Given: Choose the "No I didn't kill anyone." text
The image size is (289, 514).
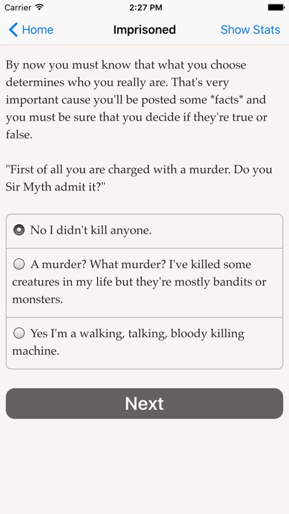Looking at the screenshot, I should [x=91, y=230].
